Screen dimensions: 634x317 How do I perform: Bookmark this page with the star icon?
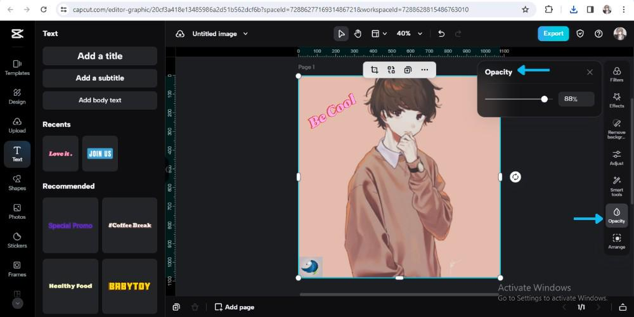[525, 10]
